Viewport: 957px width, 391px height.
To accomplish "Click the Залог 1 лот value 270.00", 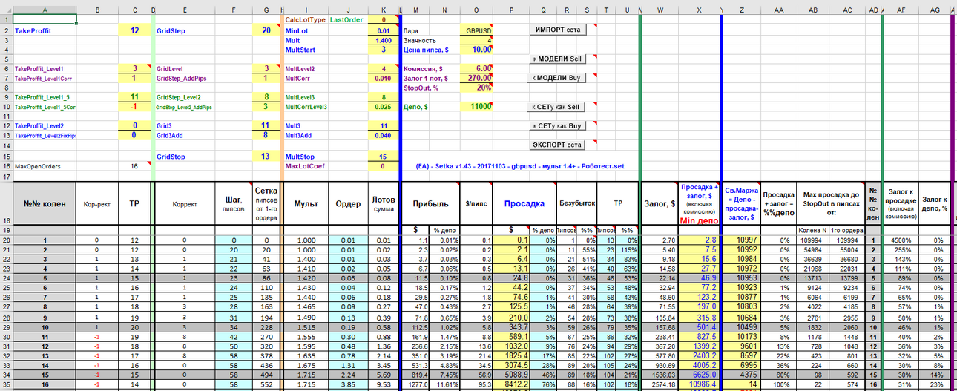I will 476,77.
